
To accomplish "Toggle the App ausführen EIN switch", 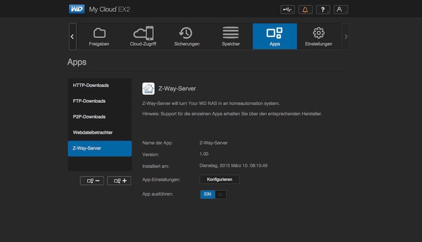I will coord(213,194).
